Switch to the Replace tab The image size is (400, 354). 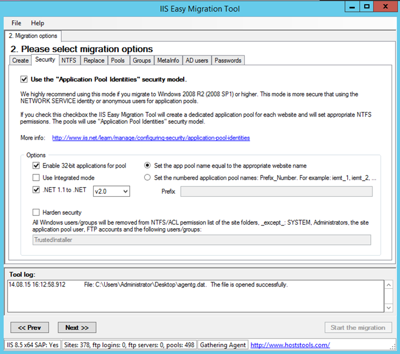coord(94,61)
